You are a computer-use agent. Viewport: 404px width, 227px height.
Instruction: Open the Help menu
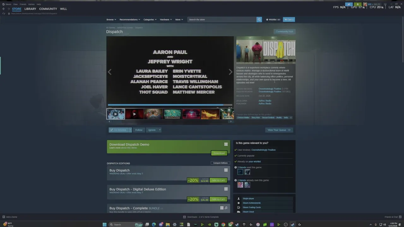(x=39, y=4)
